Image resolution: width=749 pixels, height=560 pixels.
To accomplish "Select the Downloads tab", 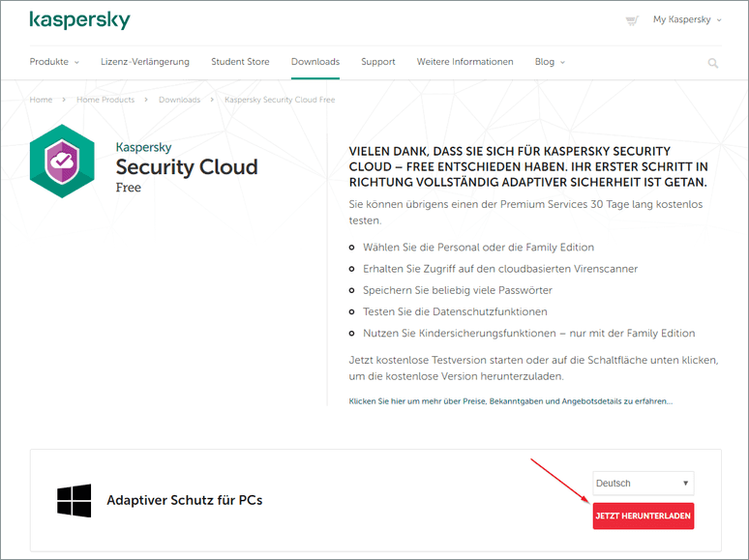I will 315,62.
